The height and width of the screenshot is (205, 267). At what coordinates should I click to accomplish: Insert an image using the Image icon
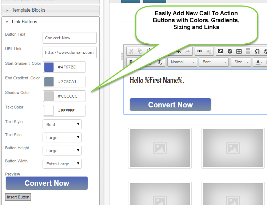[x=220, y=51]
